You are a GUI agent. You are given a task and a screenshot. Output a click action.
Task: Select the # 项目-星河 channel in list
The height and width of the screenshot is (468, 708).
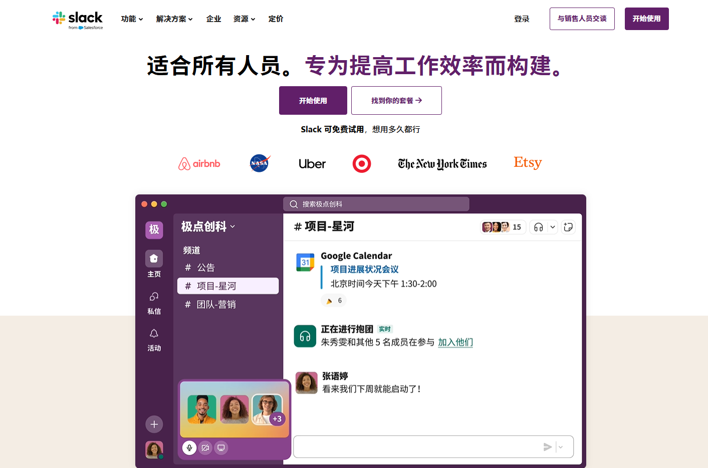pyautogui.click(x=228, y=286)
